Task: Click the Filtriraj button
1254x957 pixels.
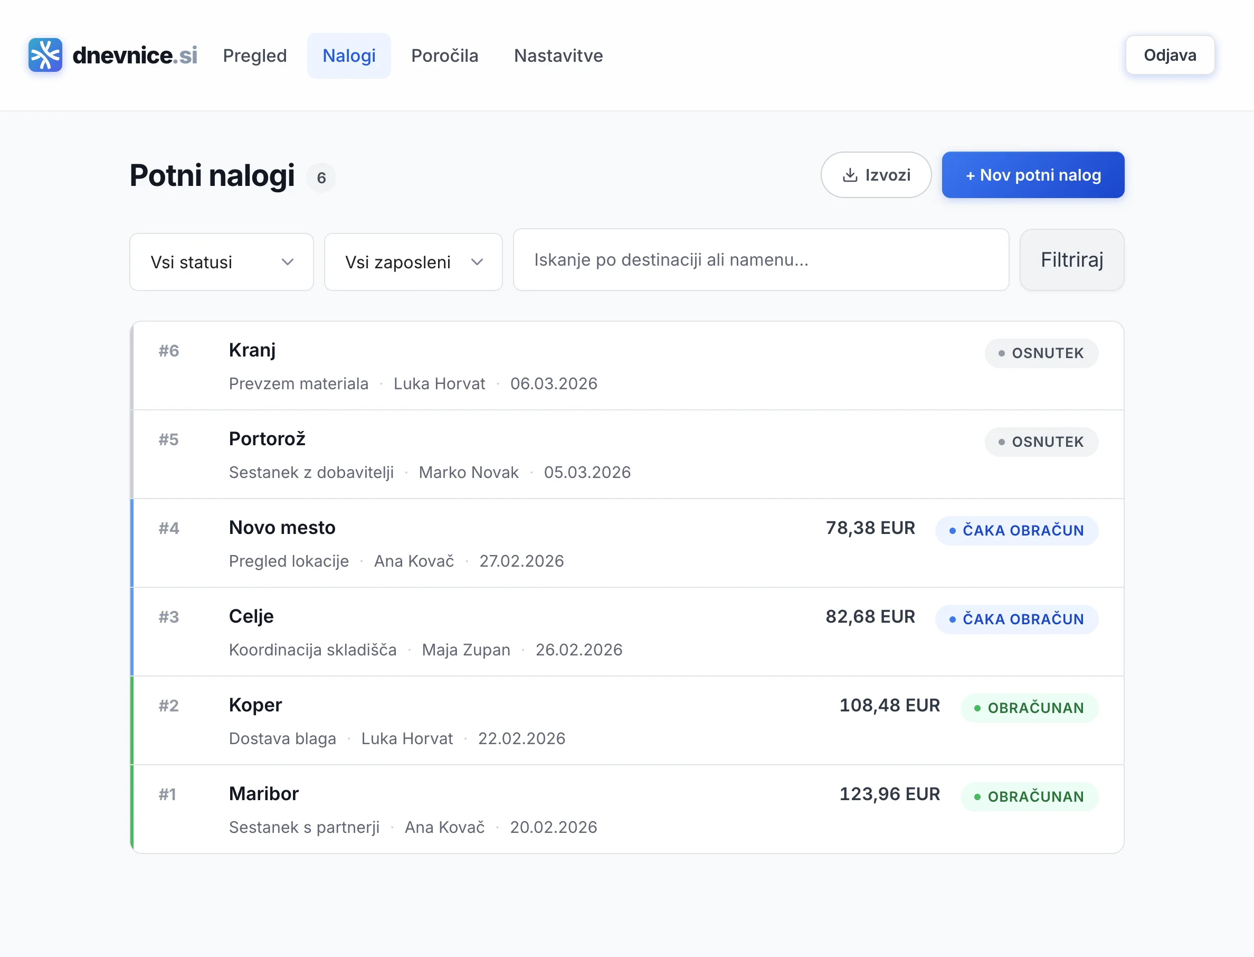Action: [x=1071, y=260]
